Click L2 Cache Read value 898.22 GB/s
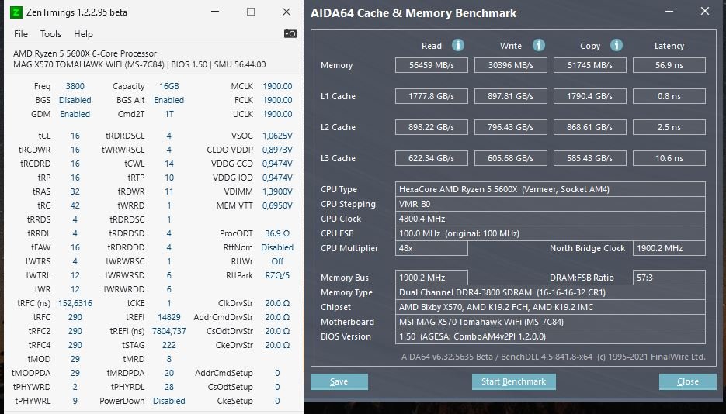This screenshot has height=414, width=726. point(432,127)
